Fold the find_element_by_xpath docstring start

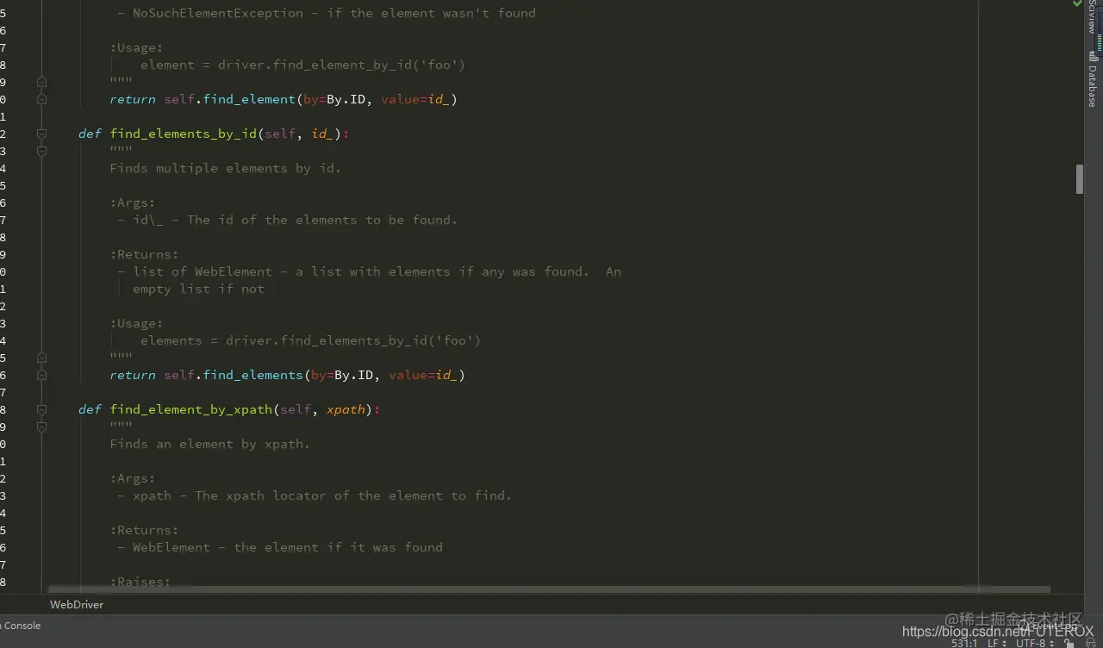click(x=41, y=427)
